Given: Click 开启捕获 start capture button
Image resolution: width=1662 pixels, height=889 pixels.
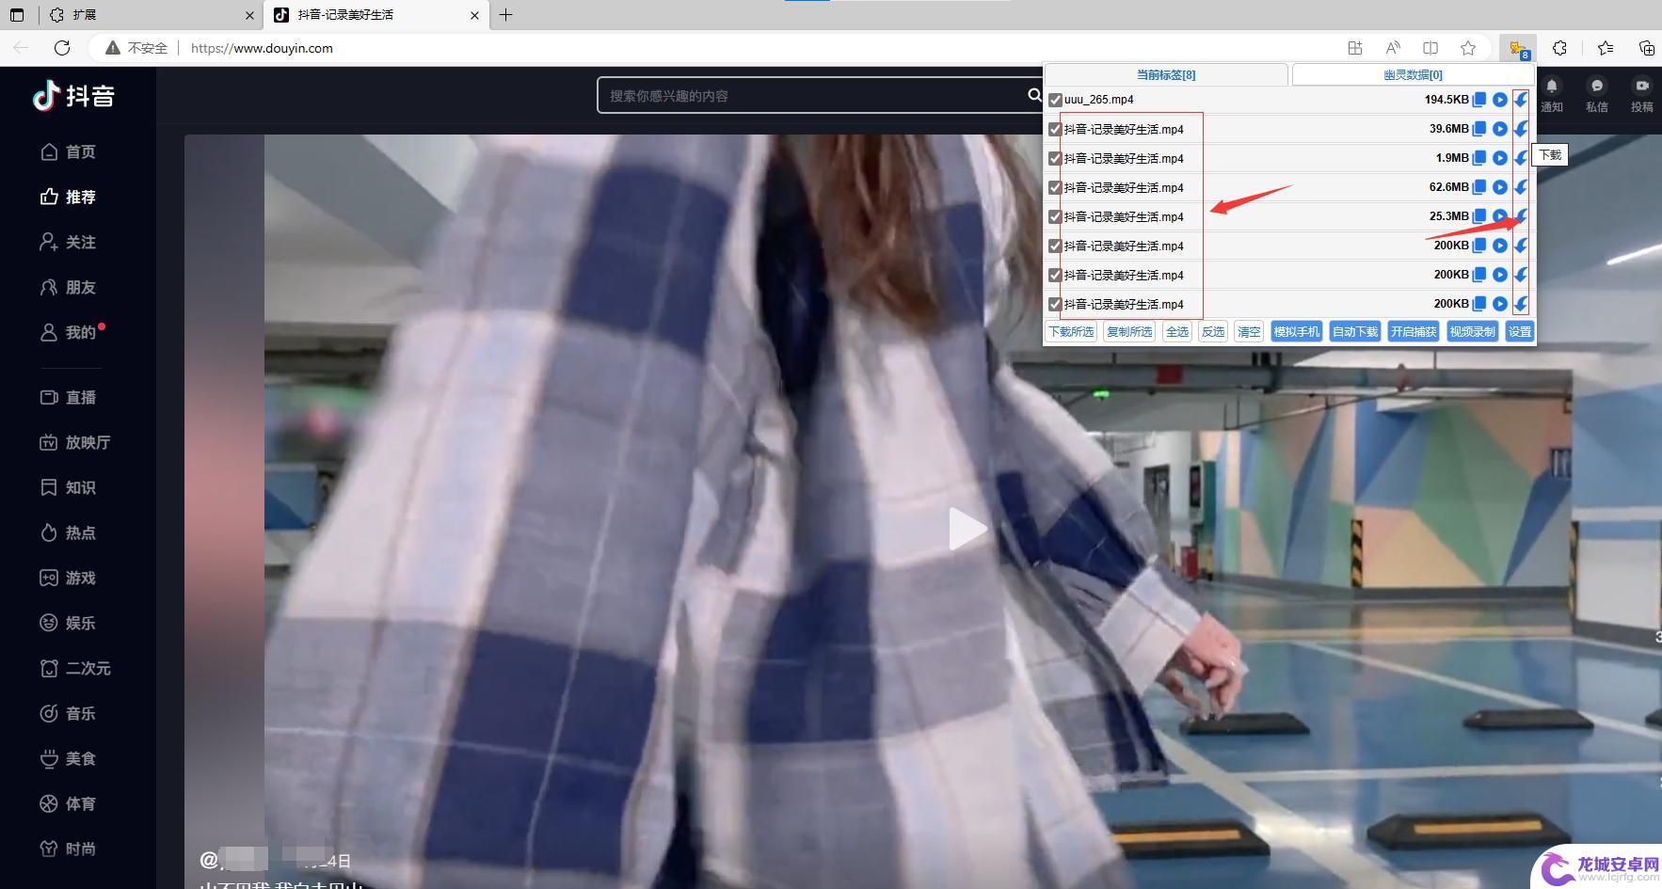Looking at the screenshot, I should click(x=1414, y=331).
